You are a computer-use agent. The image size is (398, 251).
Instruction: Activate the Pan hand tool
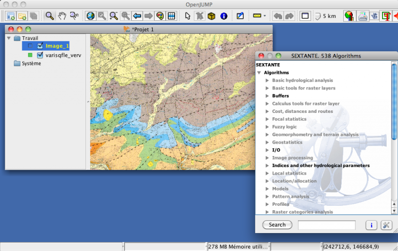click(x=62, y=16)
